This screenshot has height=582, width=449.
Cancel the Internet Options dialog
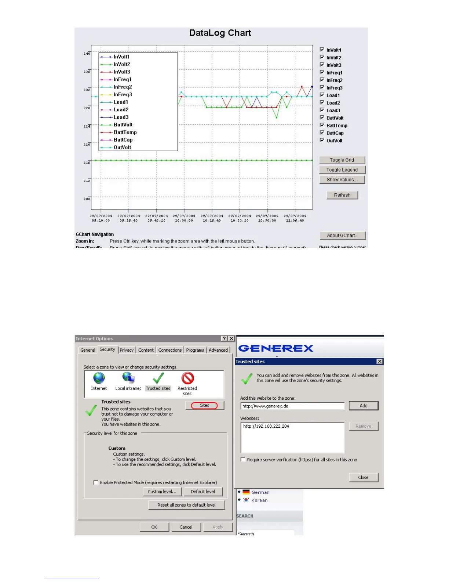pos(186,527)
